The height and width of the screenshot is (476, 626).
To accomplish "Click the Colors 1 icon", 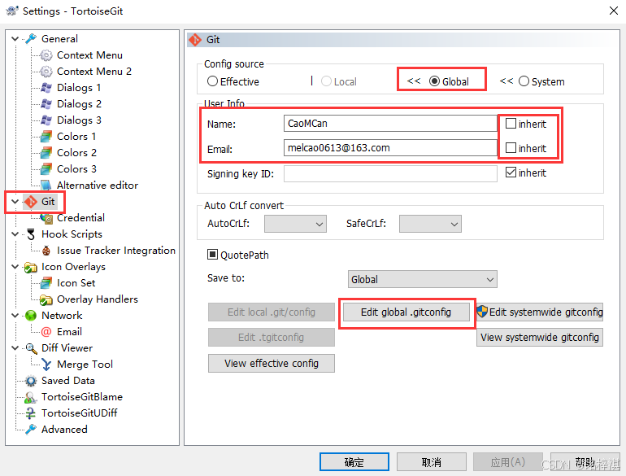I will click(x=46, y=137).
